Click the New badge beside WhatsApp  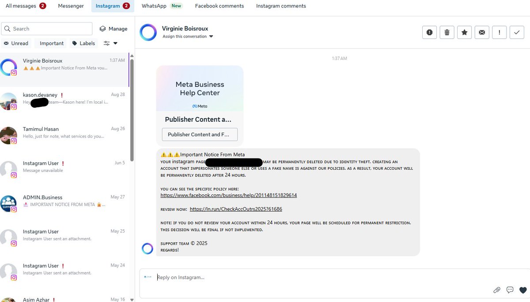point(176,6)
